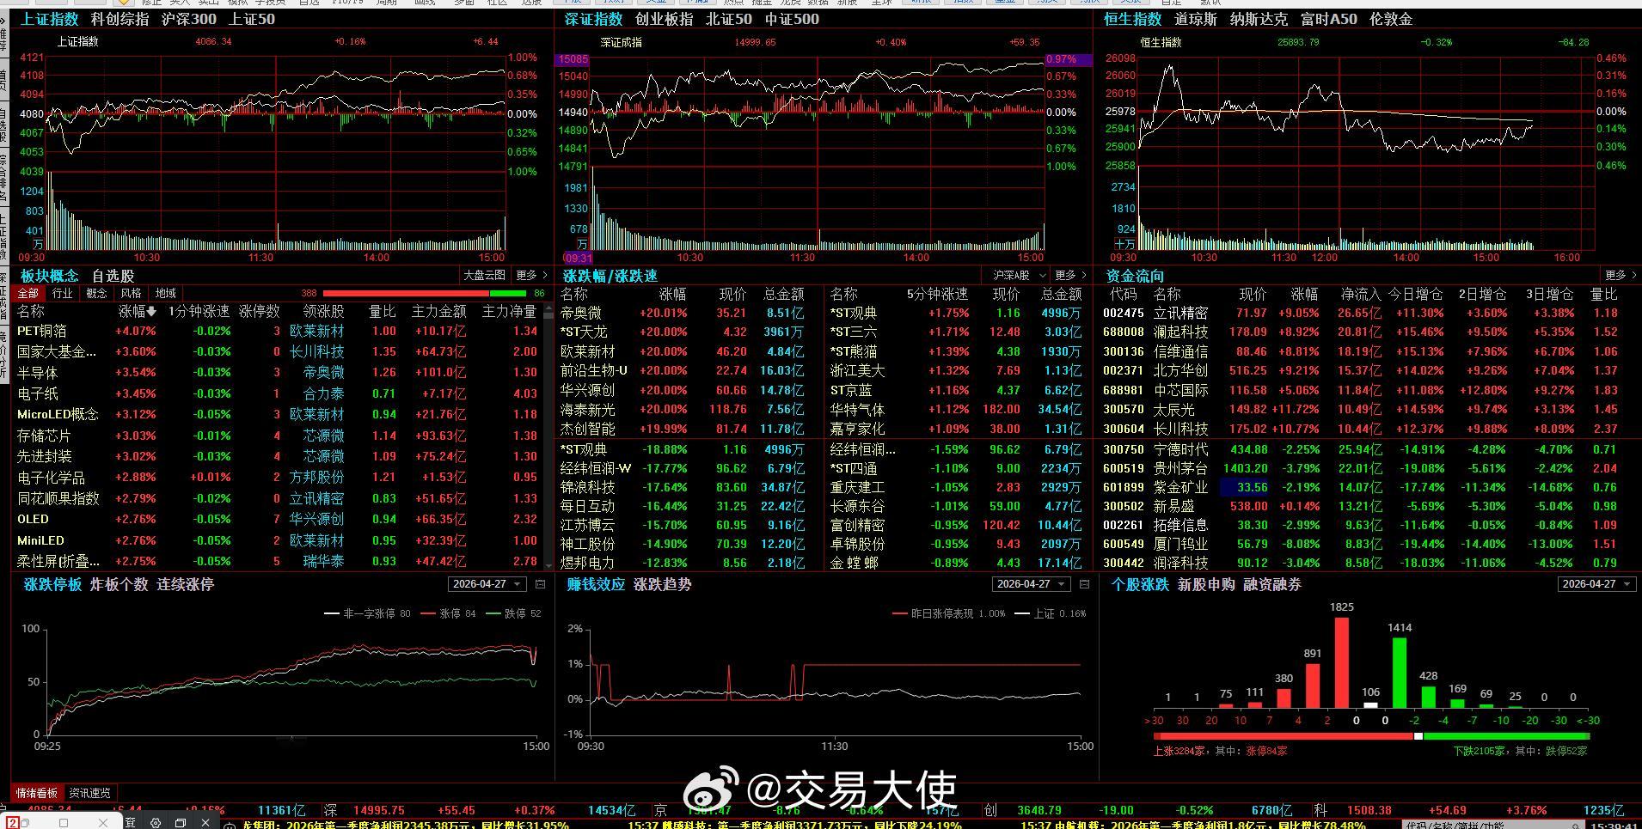The image size is (1642, 829).
Task: Open the 个股涨跌 date dropdown 2026-04-27
Action: pos(1596,584)
